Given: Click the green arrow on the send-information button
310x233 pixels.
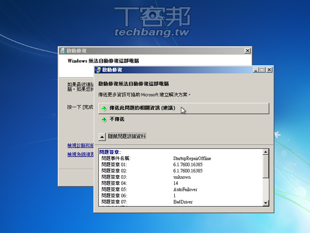Looking at the screenshot, I should (104, 108).
